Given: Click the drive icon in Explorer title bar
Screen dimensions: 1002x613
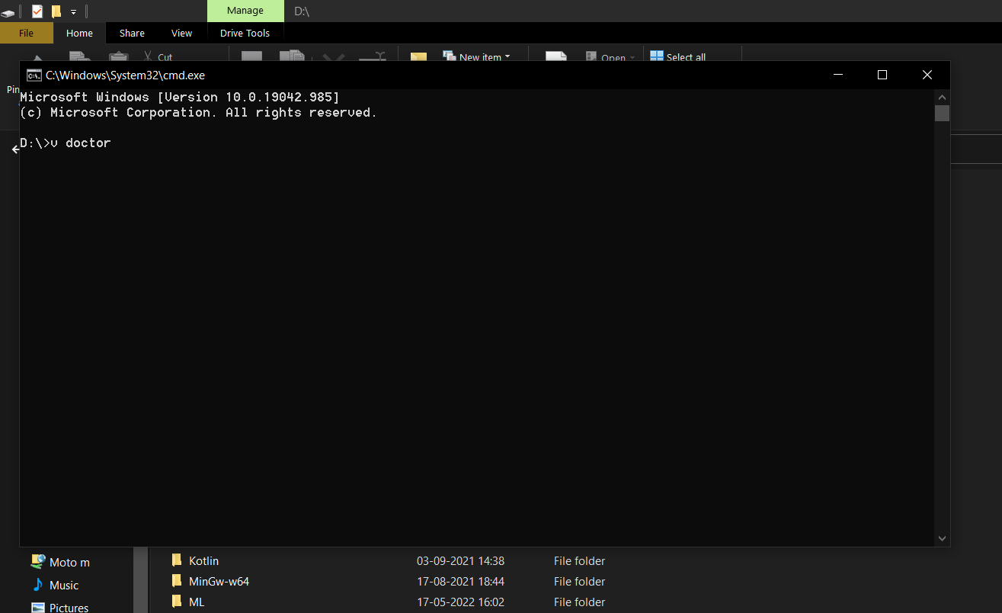Looking at the screenshot, I should click(8, 12).
